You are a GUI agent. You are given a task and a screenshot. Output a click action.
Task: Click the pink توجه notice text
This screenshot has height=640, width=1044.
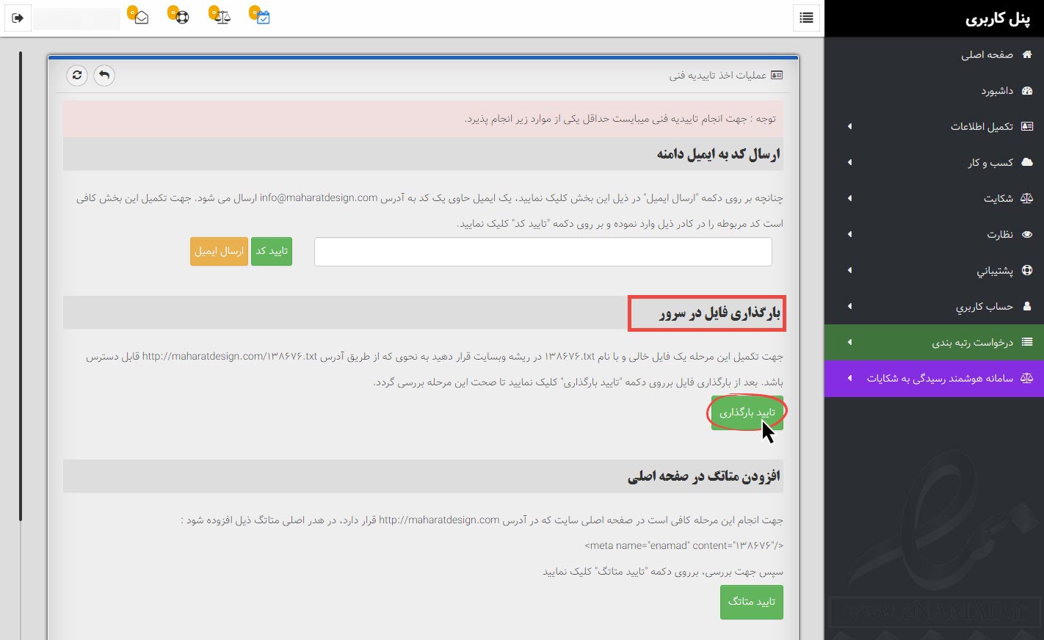tap(620, 119)
